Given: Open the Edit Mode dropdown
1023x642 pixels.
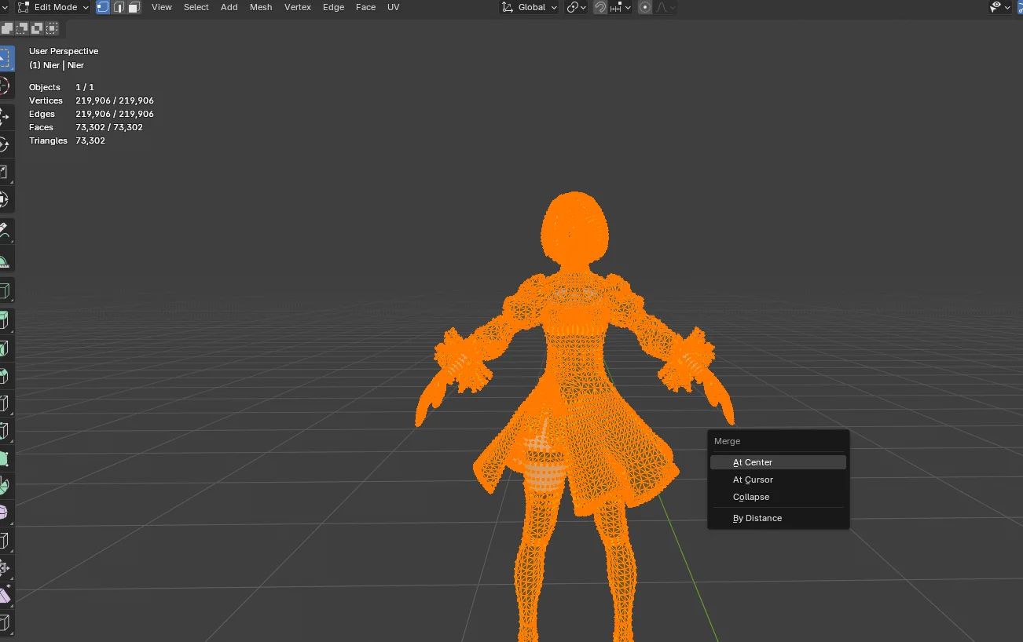Looking at the screenshot, I should pos(53,7).
